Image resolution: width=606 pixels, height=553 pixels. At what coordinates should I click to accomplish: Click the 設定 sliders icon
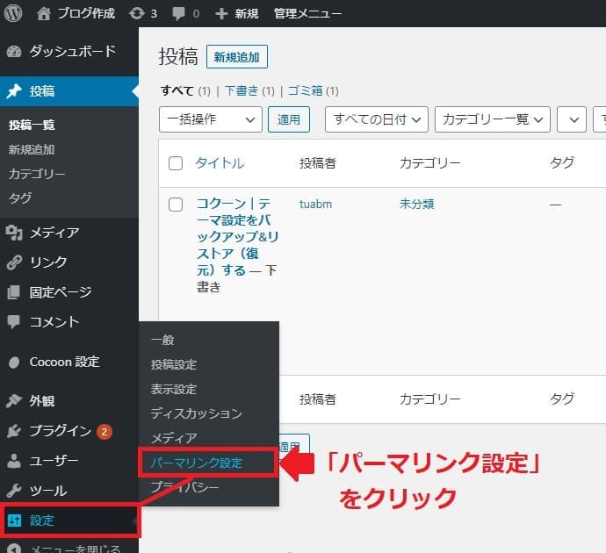coord(14,521)
